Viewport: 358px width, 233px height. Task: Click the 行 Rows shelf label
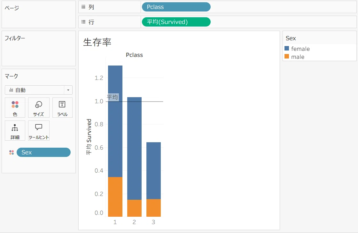(x=91, y=22)
